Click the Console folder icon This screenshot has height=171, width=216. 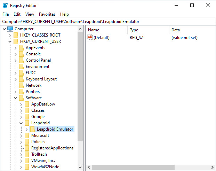pos(21,54)
